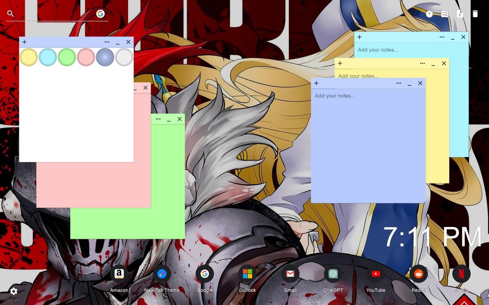Open the Google shortcut in the dock
The width and height of the screenshot is (489, 305).
(205, 274)
